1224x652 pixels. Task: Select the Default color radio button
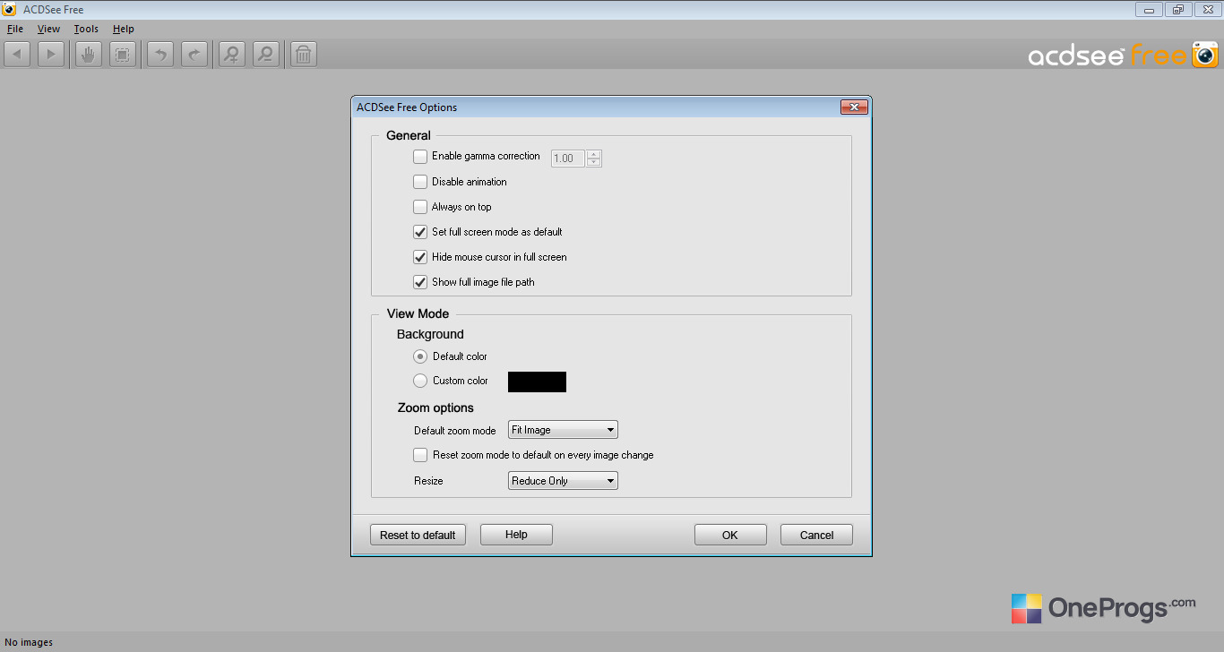420,356
